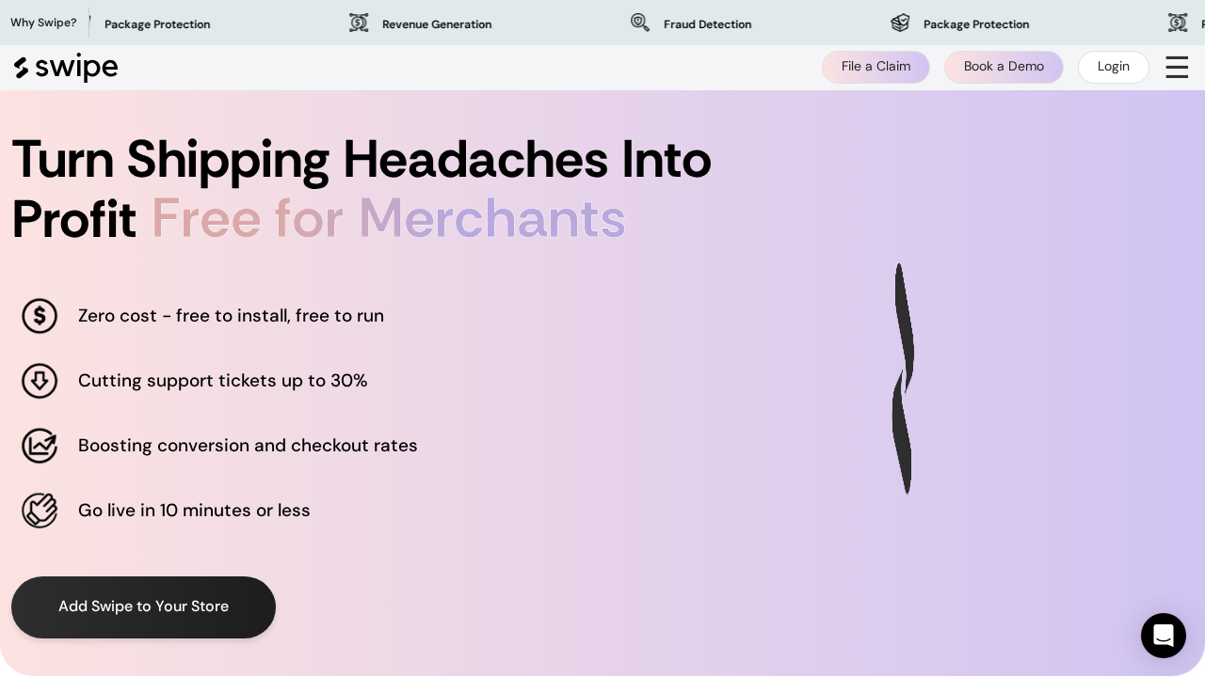
Task: Click the dark swipe-shaped graphic
Action: tap(903, 378)
